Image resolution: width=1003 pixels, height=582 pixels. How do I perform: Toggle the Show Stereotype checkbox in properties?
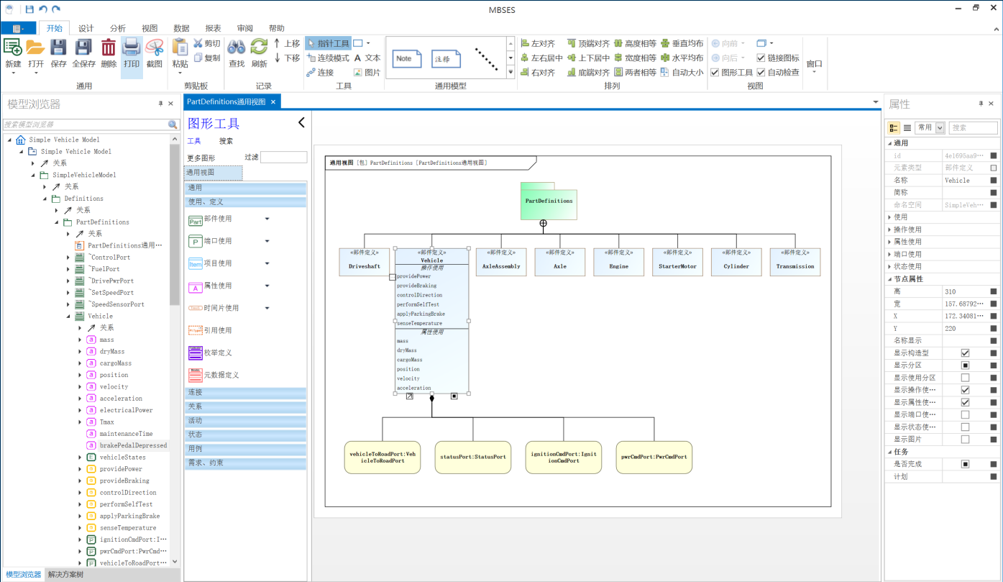click(x=965, y=353)
